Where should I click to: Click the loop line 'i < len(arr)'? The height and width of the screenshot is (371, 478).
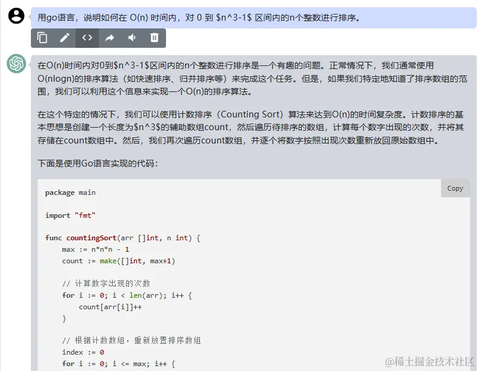click(x=127, y=295)
